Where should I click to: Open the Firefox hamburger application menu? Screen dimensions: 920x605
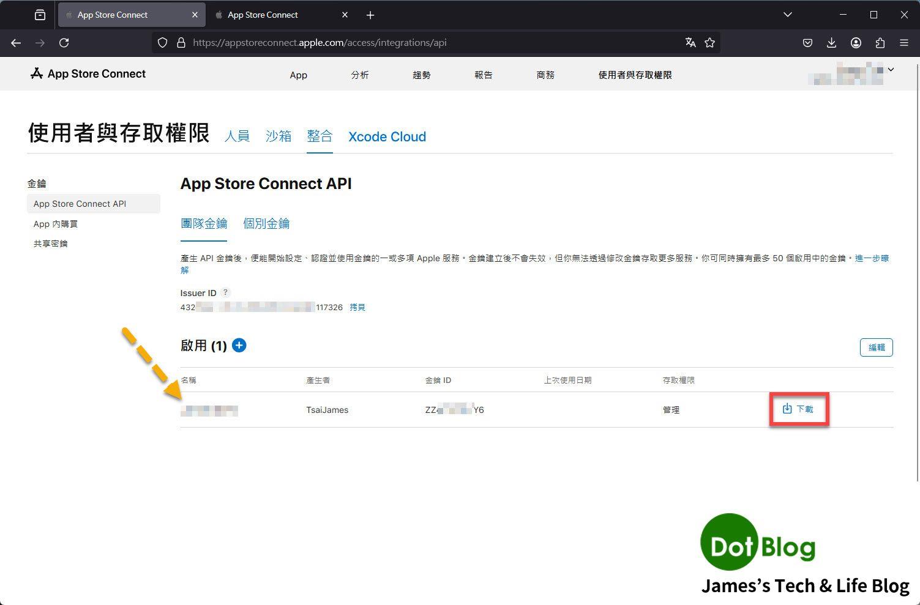coord(903,42)
